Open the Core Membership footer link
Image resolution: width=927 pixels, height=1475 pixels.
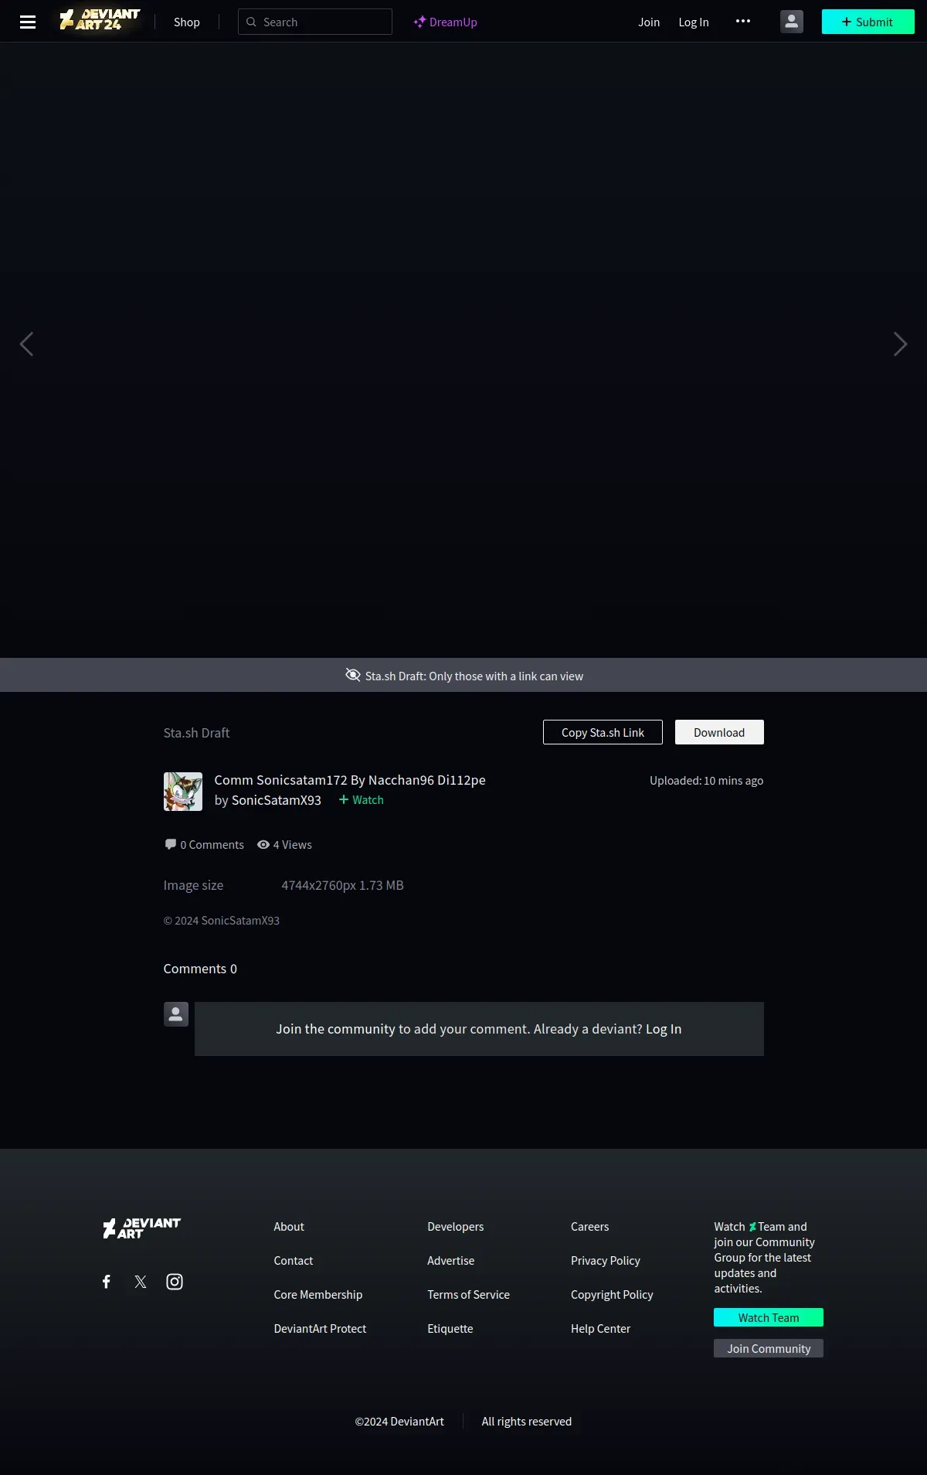(318, 1295)
